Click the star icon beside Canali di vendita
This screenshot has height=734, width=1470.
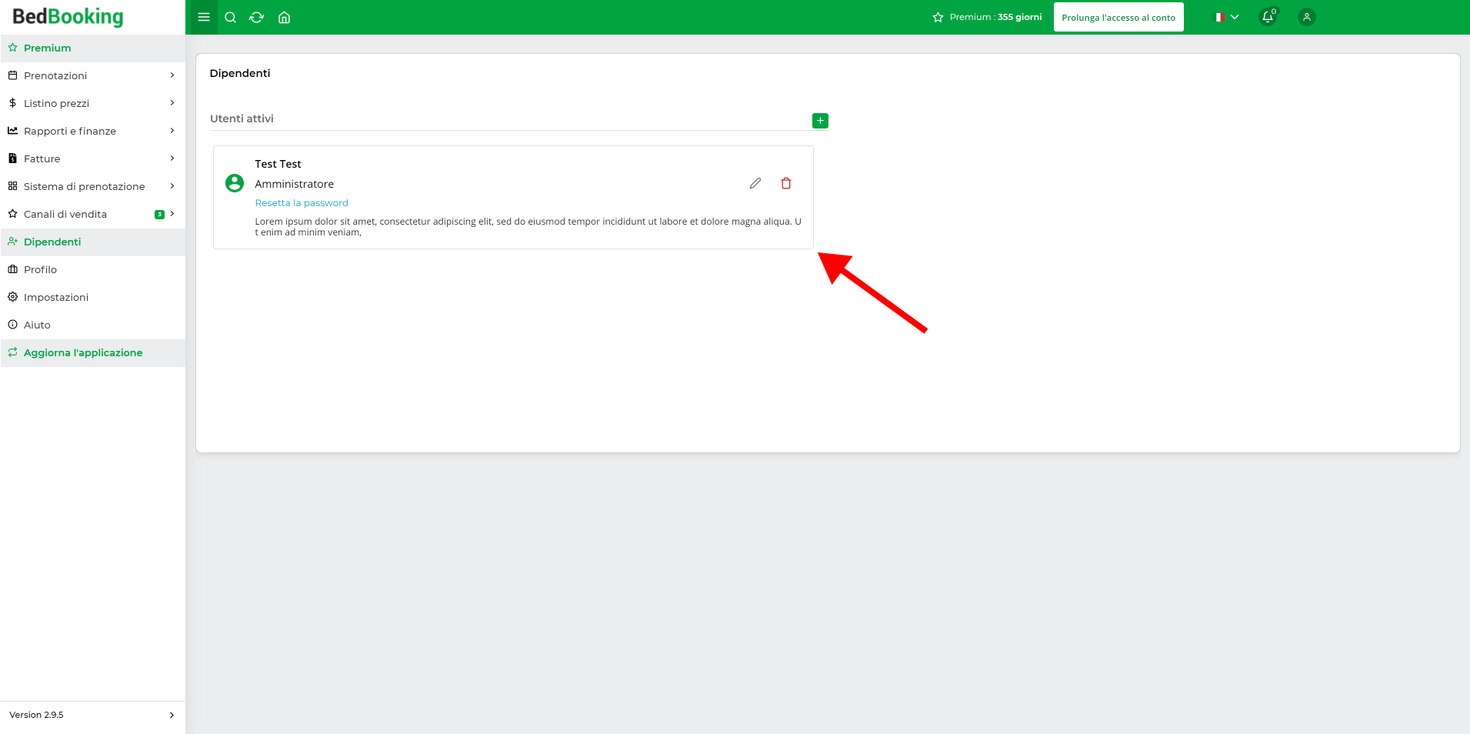pos(12,214)
